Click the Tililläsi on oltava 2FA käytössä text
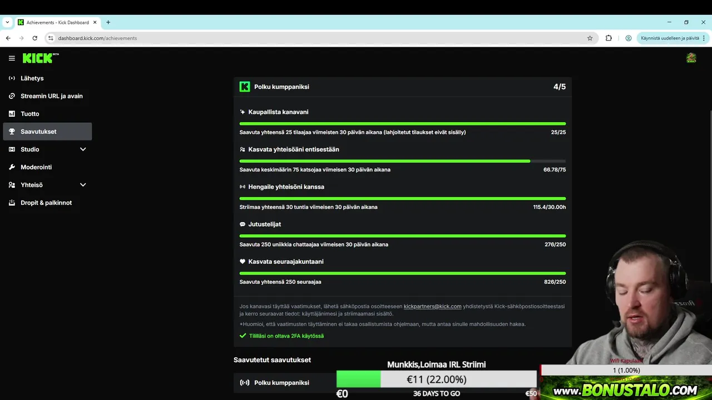 [286, 336]
